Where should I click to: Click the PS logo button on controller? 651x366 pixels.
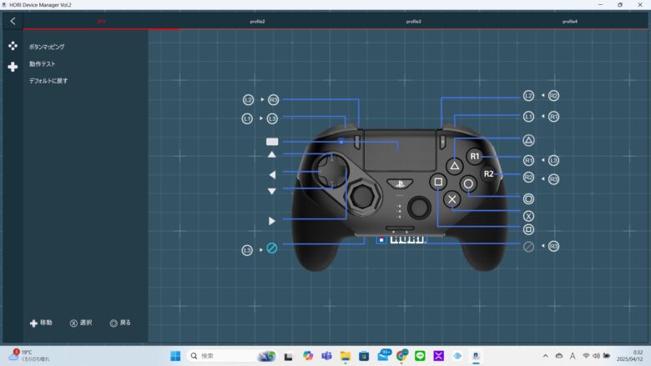[x=400, y=183]
